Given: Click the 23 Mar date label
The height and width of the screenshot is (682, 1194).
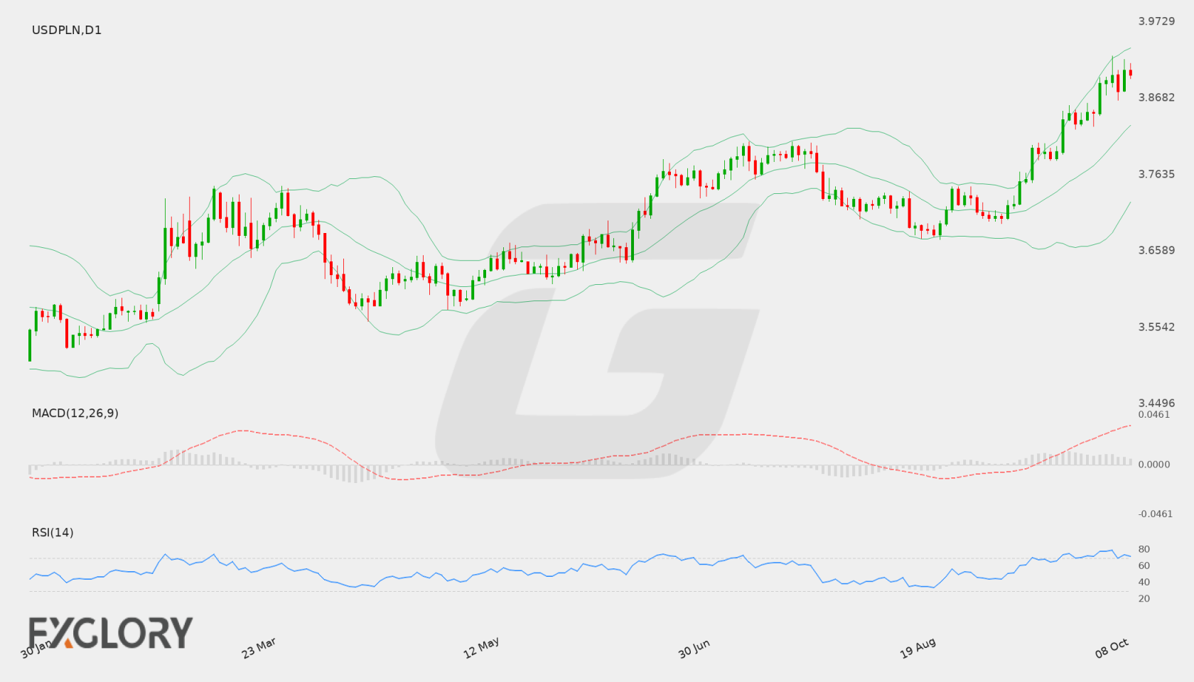Looking at the screenshot, I should point(259,648).
